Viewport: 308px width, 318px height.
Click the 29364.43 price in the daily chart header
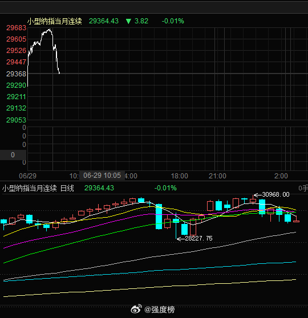[99, 188]
